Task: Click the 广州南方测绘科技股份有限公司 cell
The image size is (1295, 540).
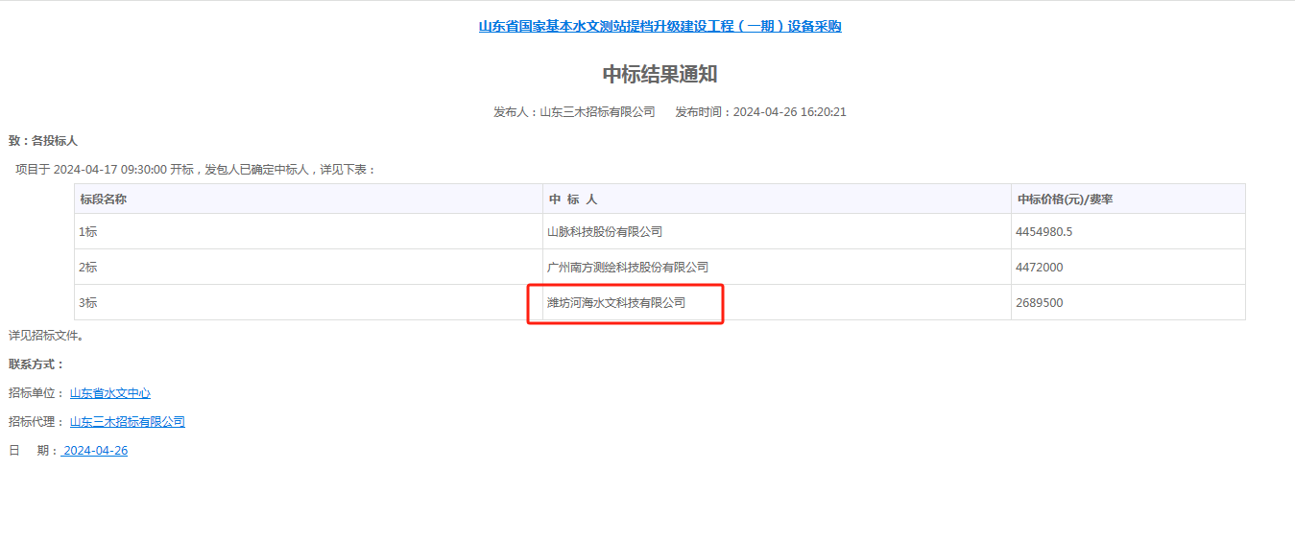Action: (628, 268)
